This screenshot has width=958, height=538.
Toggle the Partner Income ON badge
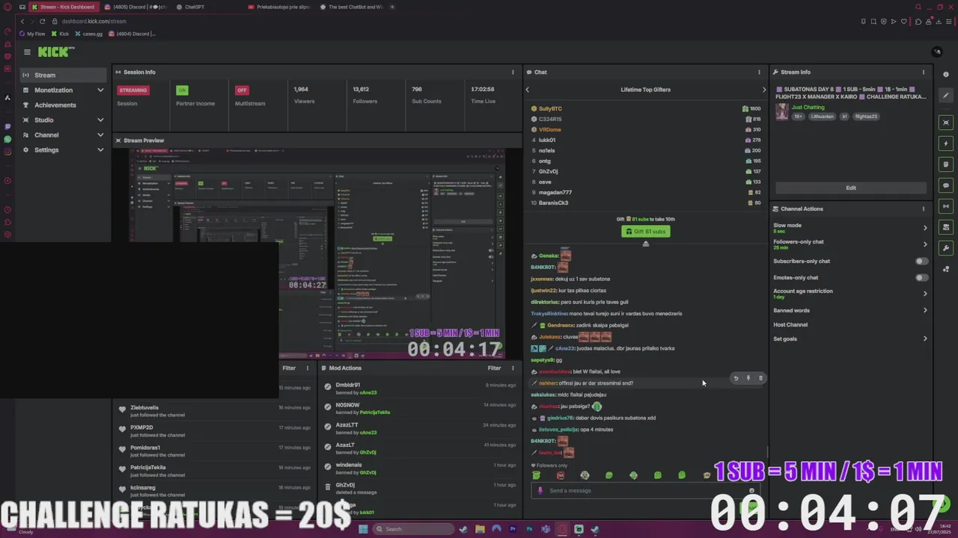[x=181, y=90]
